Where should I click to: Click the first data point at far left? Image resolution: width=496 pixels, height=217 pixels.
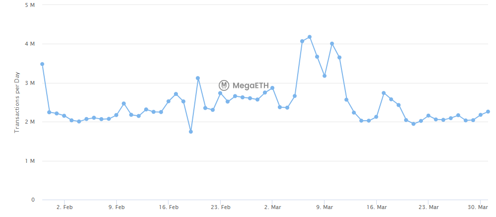(x=42, y=64)
